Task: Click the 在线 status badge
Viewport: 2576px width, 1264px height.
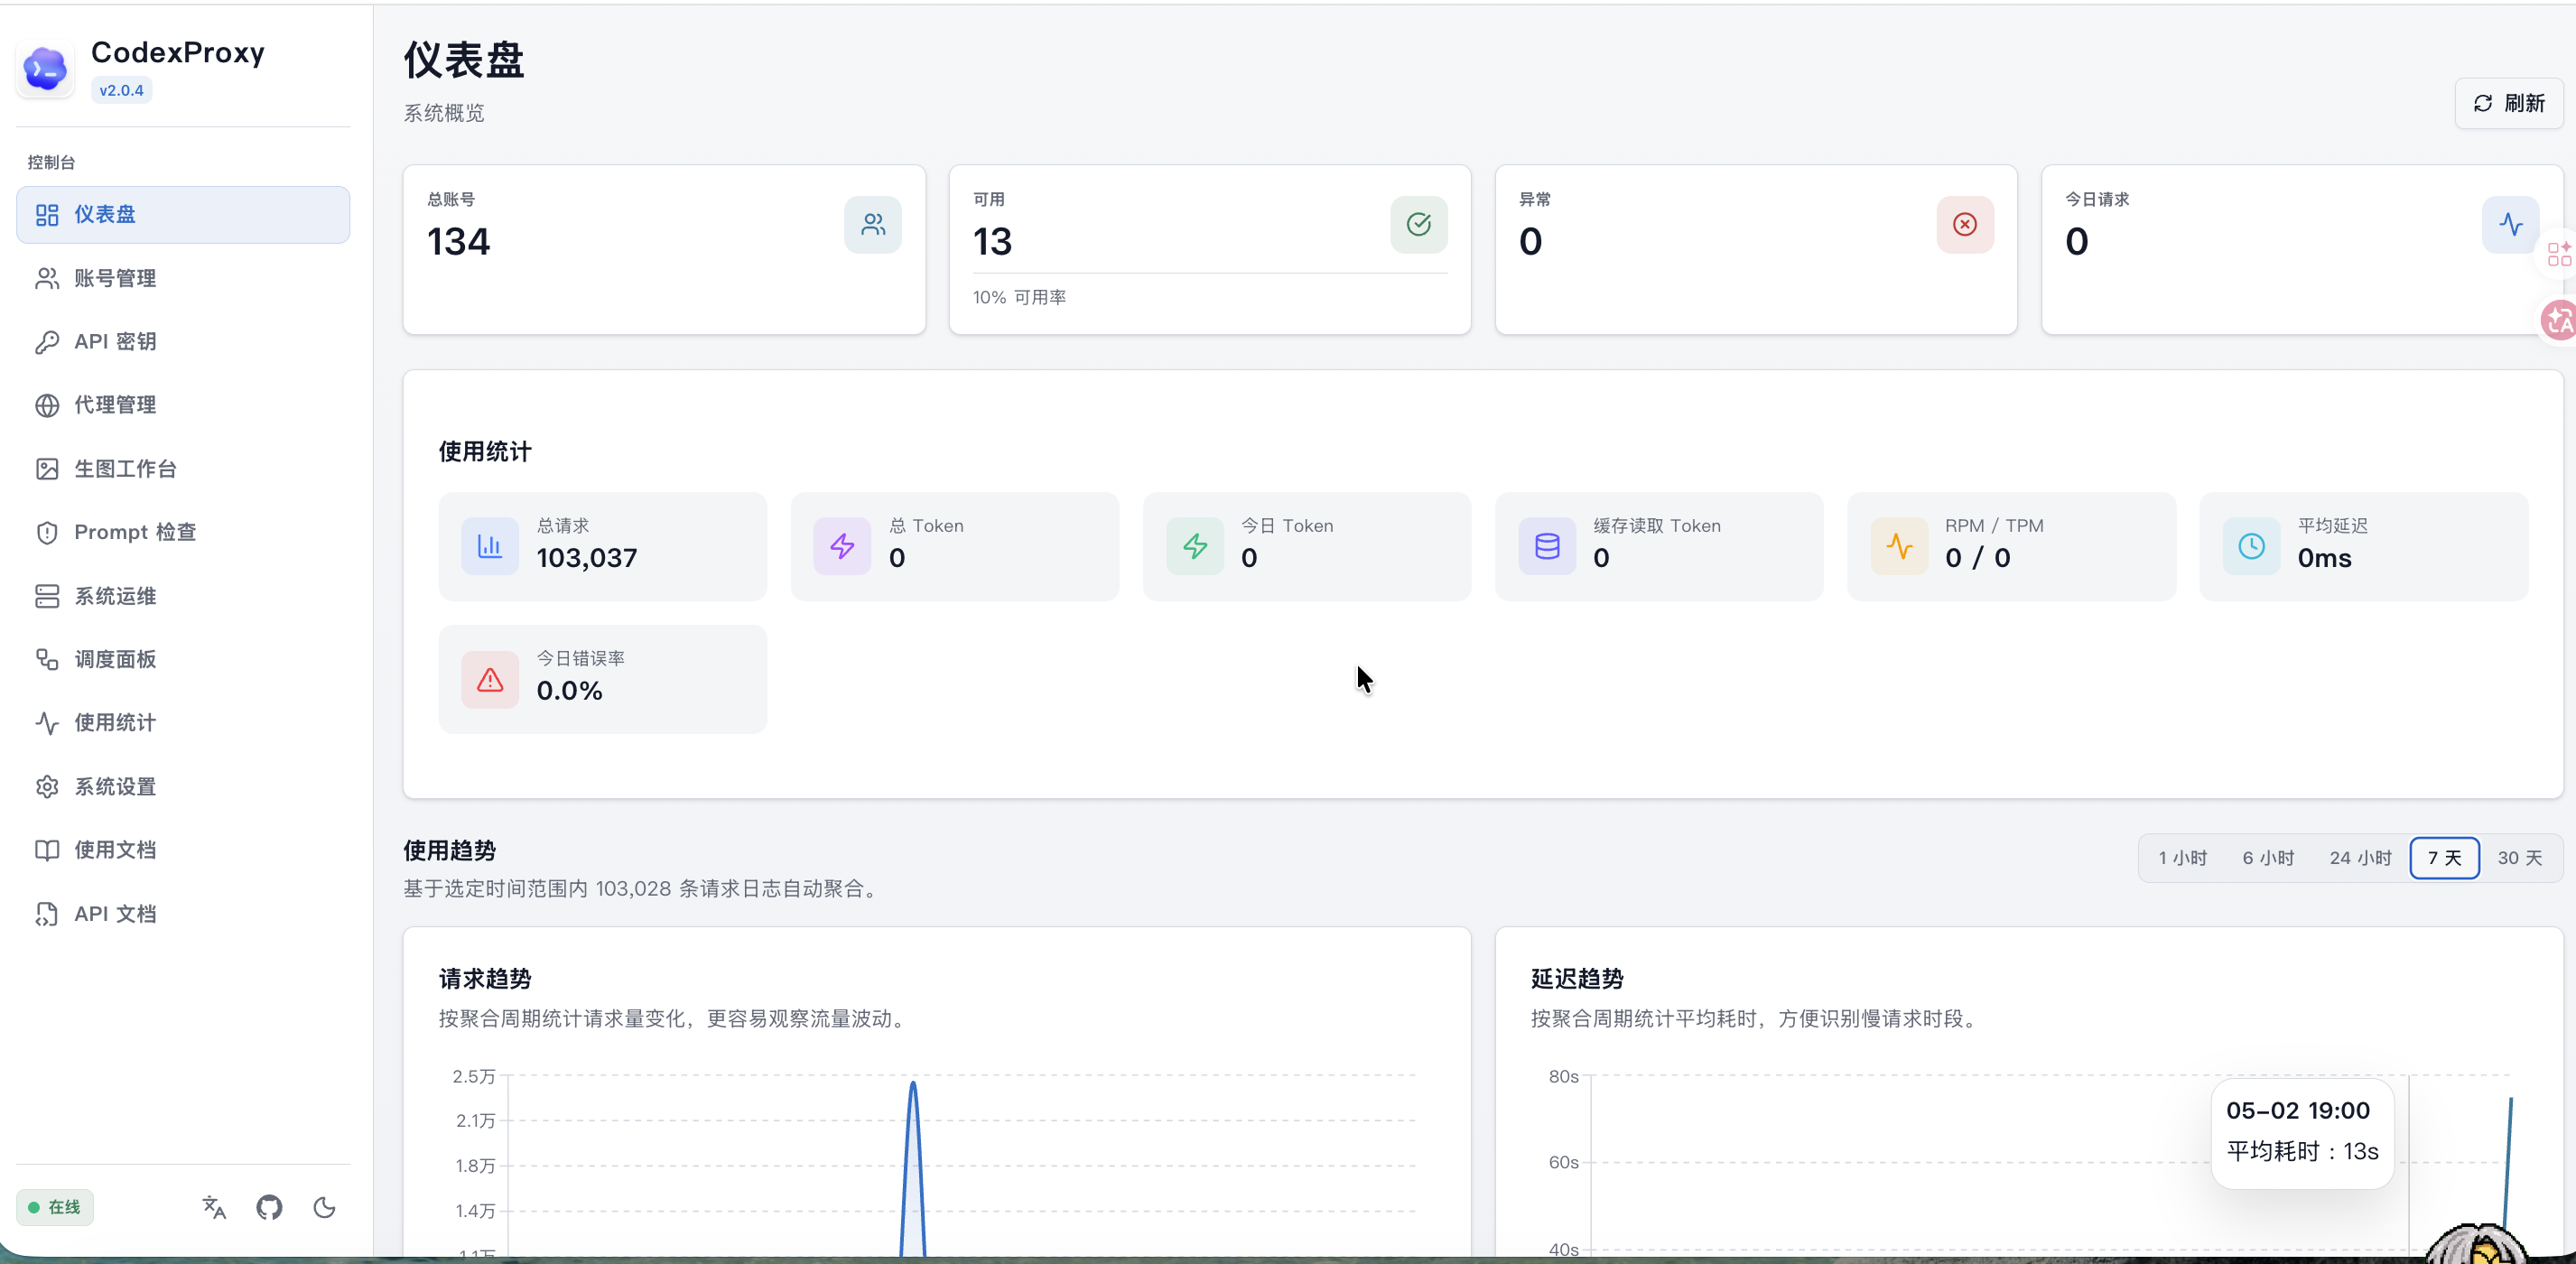Action: tap(55, 1207)
